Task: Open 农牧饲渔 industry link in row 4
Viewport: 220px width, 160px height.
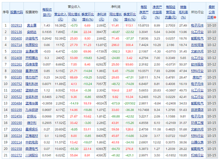Action: [197, 45]
